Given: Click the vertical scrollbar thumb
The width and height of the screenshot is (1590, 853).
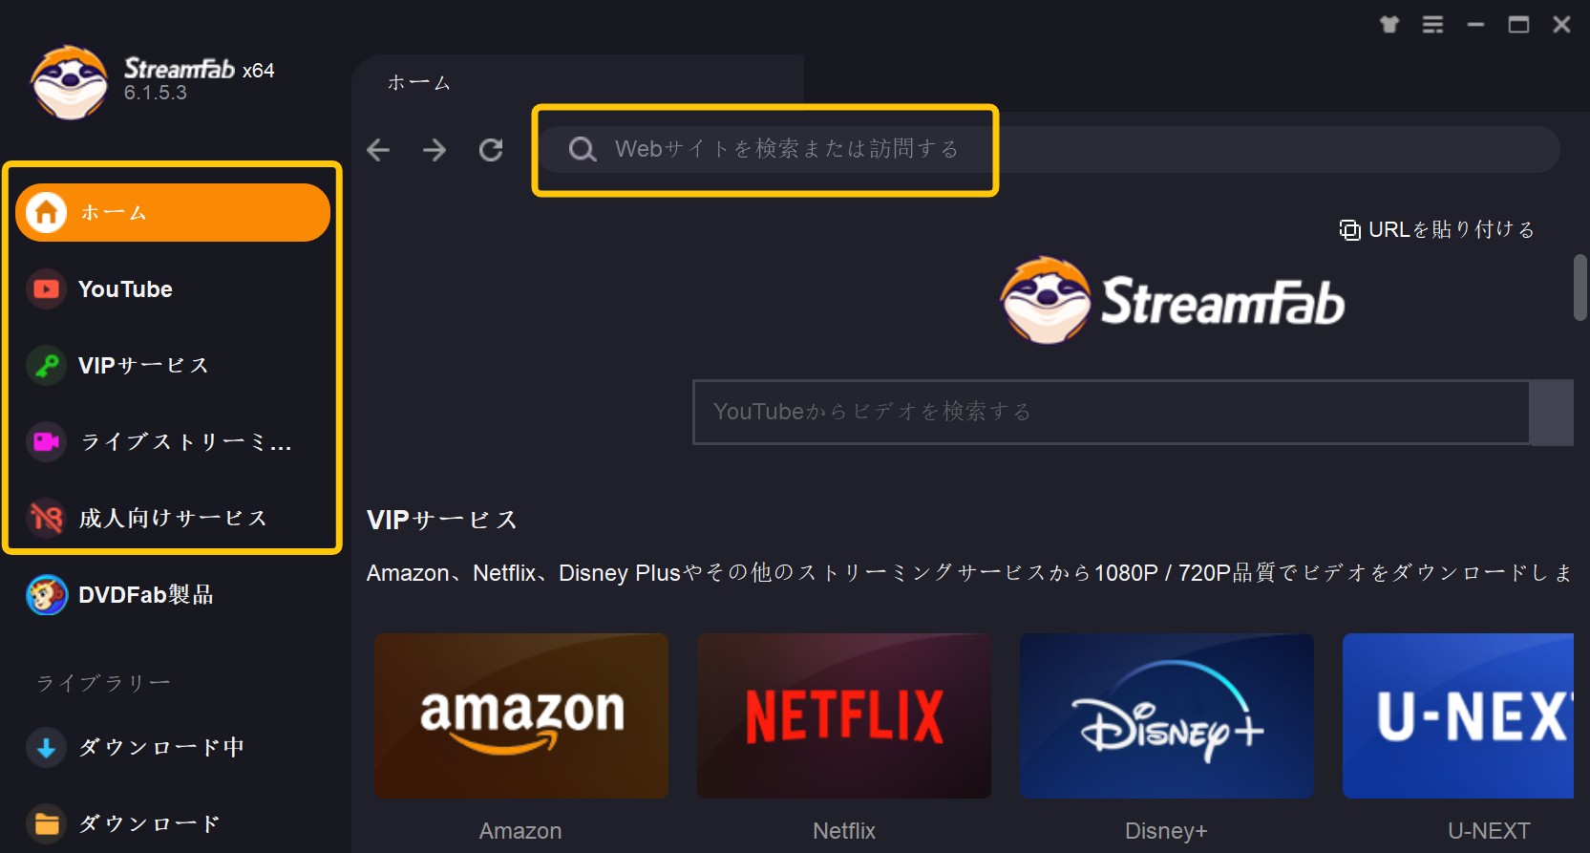Looking at the screenshot, I should pyautogui.click(x=1580, y=288).
